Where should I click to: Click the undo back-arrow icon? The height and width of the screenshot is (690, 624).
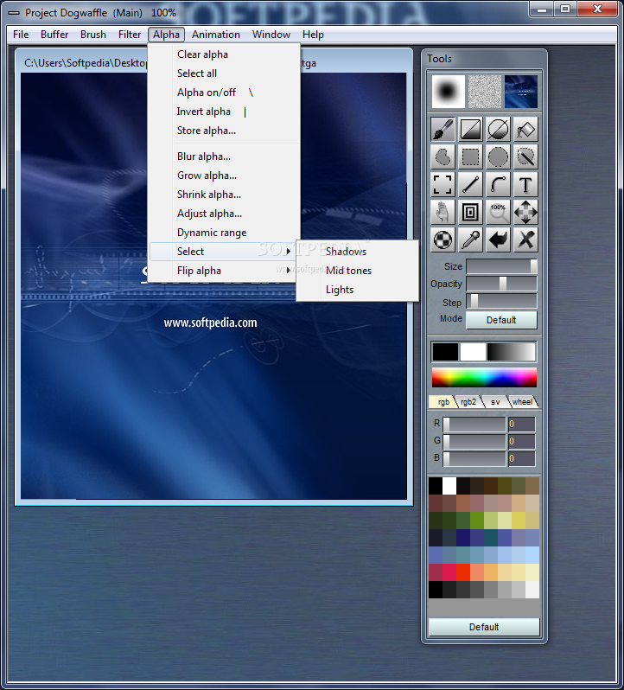click(x=498, y=240)
